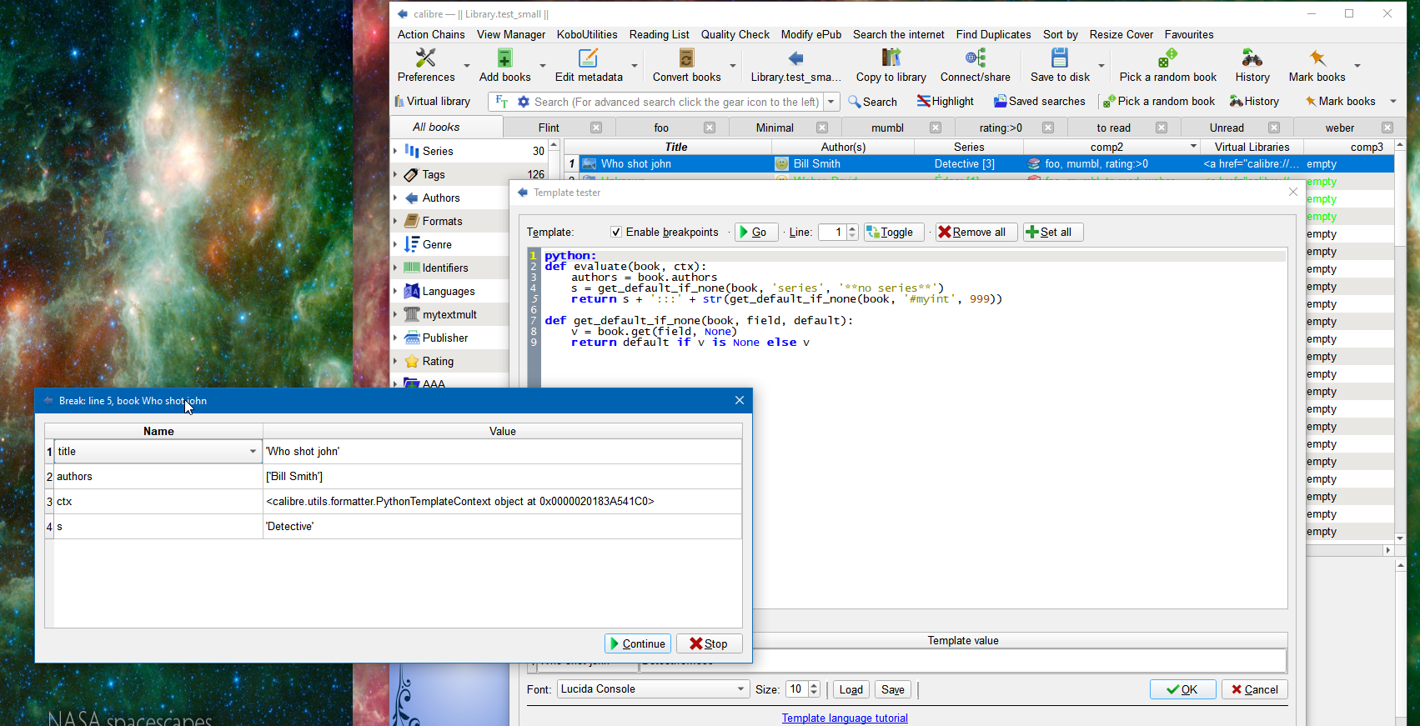Open the Library.test_small library icon
The image size is (1420, 726).
click(795, 58)
